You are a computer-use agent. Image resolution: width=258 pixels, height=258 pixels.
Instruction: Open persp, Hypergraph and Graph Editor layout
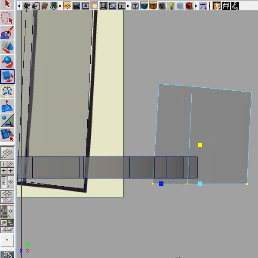[7, 226]
